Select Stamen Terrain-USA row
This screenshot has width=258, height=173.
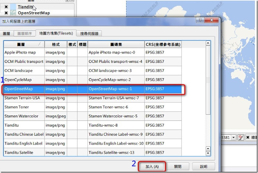93,98
